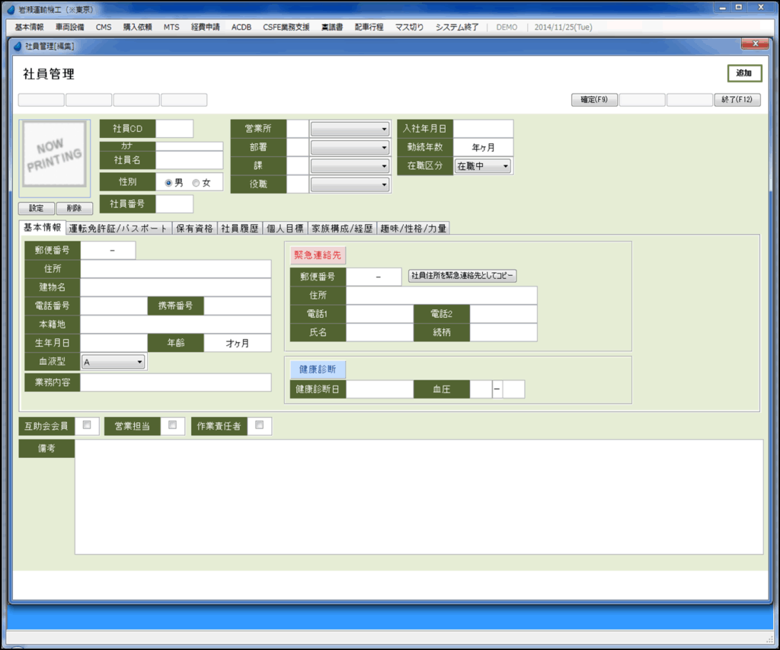Switch to the 運転免許証/パスポート tab
The width and height of the screenshot is (780, 650).
point(118,228)
